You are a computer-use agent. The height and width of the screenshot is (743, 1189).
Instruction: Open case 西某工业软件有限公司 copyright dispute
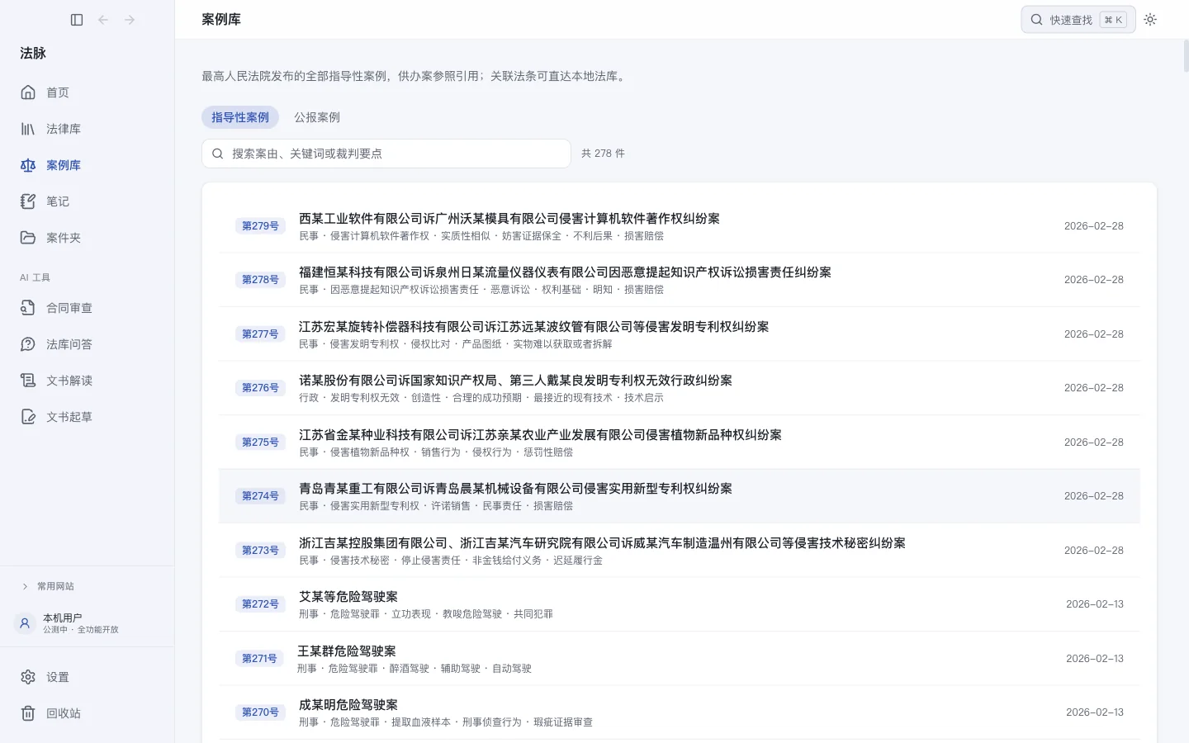tap(679, 226)
